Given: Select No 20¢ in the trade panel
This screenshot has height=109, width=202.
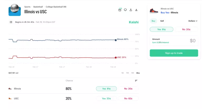Looking at the screenshot, I should pyautogui.click(x=186, y=29).
